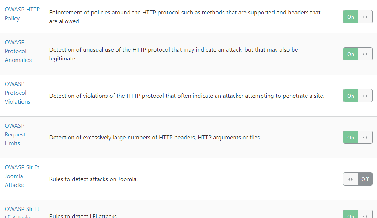Click the description about excessively large HTTP headers
The width and height of the screenshot is (377, 218).
pos(155,138)
